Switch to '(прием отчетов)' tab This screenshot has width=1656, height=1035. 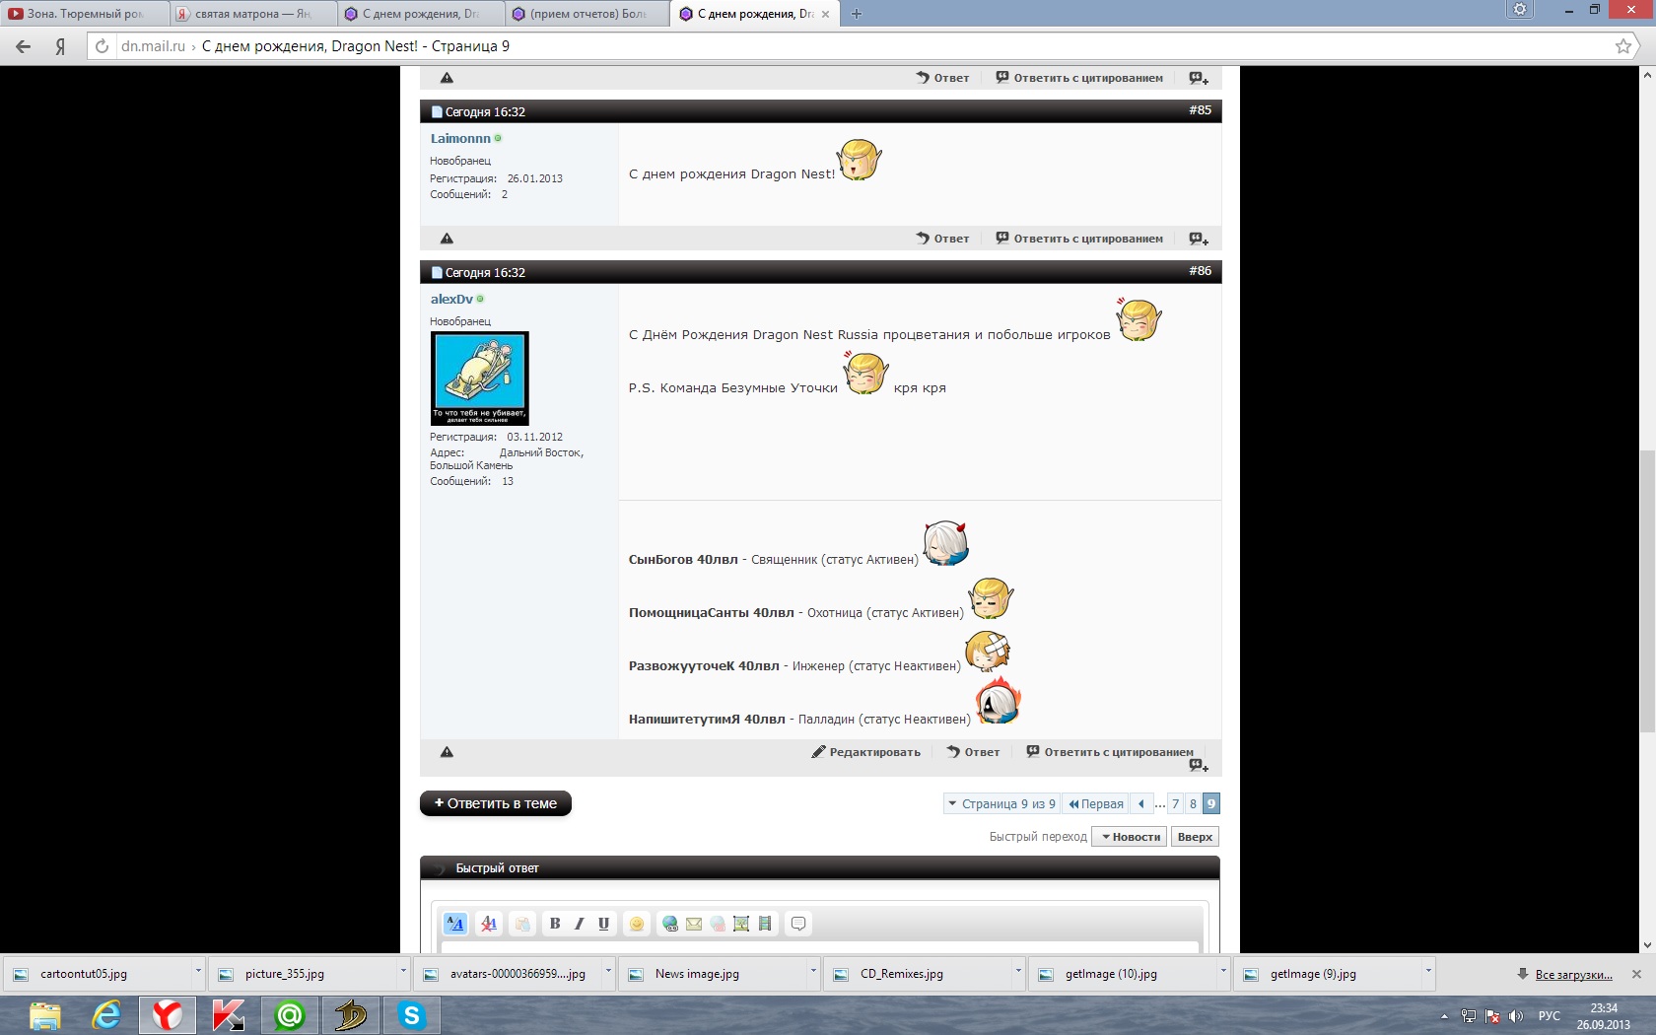[587, 14]
